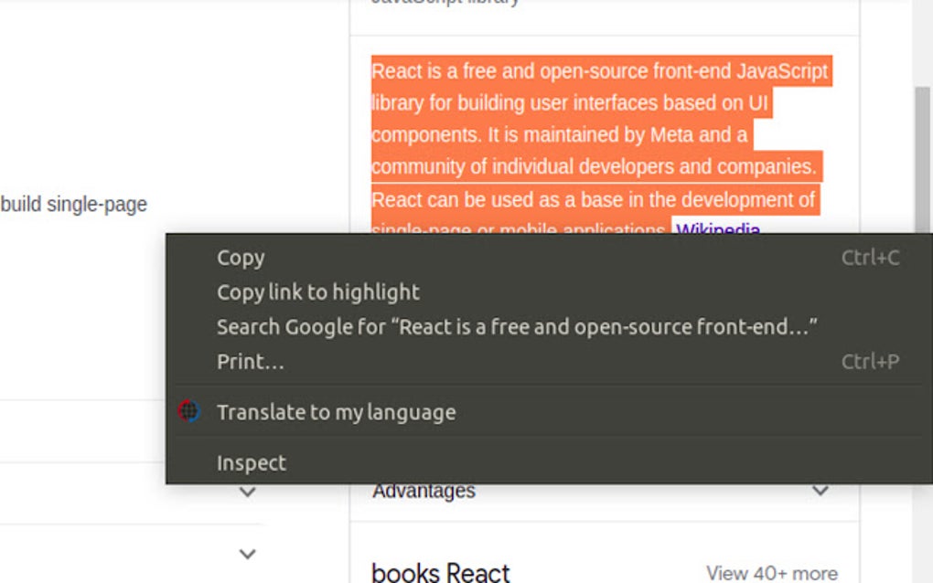Click the Advantages label text
Image resolution: width=933 pixels, height=583 pixels.
[x=422, y=490]
